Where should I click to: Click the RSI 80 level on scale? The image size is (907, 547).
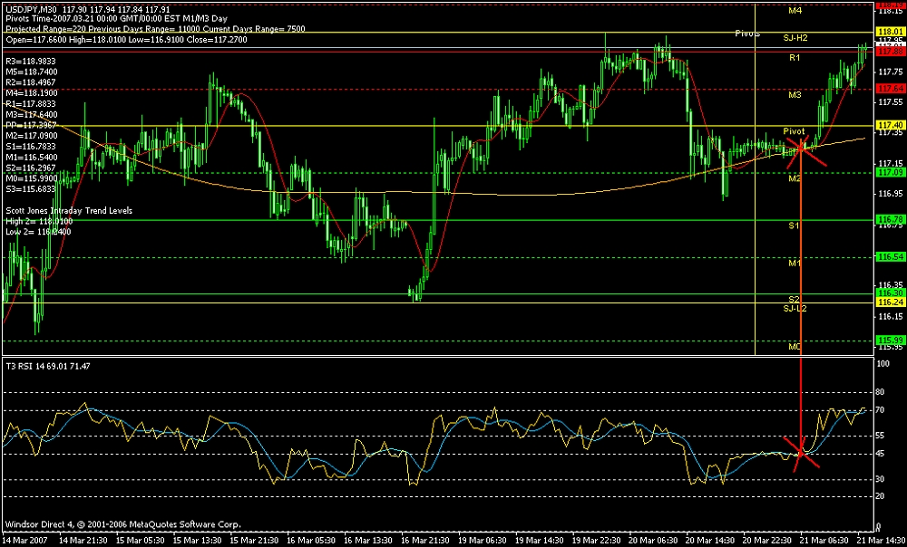880,392
